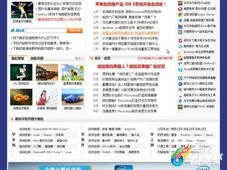Click the Skype icon in the software list
This screenshot has width=227, height=170.
180,69
